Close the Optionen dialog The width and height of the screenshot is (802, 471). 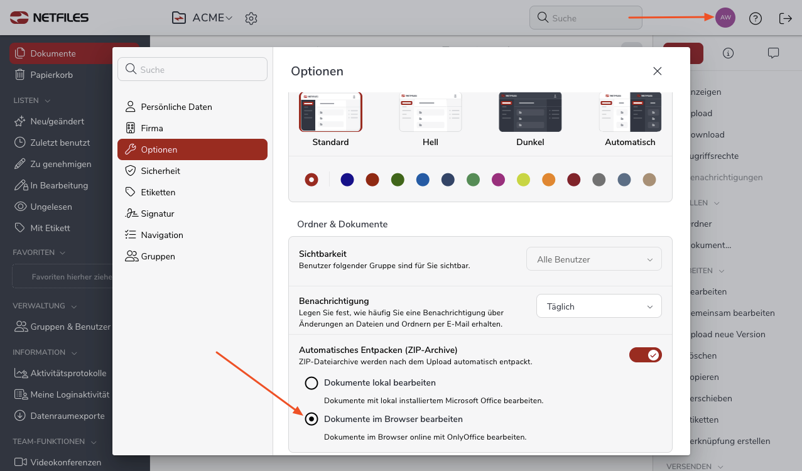tap(657, 71)
